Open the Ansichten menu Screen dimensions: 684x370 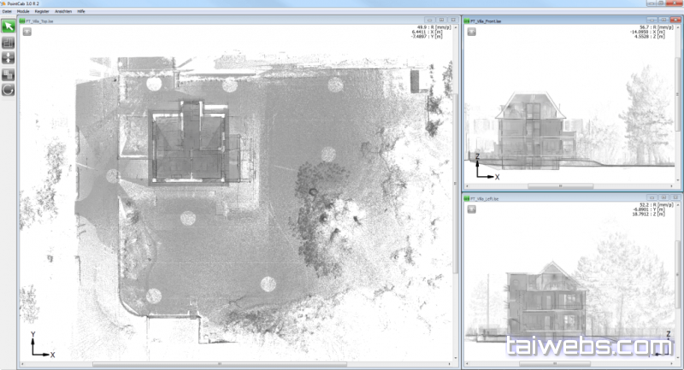[63, 12]
